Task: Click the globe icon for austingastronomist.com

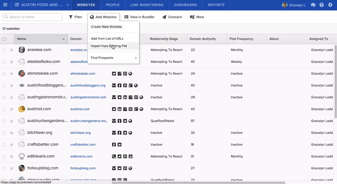Action: pos(141,97)
